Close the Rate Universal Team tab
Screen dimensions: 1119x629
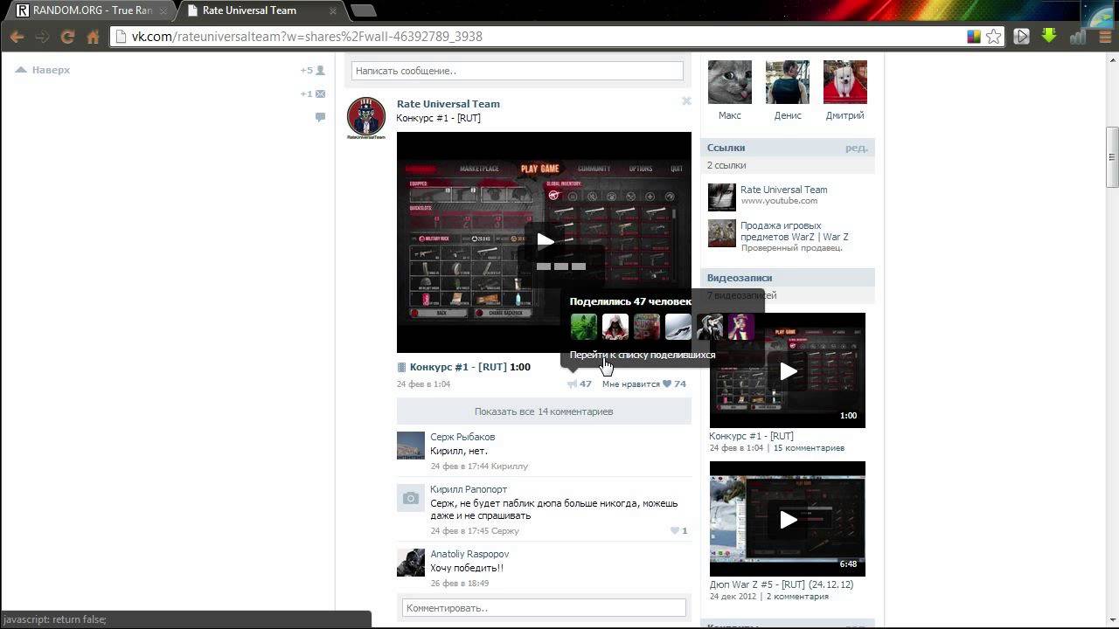(334, 11)
